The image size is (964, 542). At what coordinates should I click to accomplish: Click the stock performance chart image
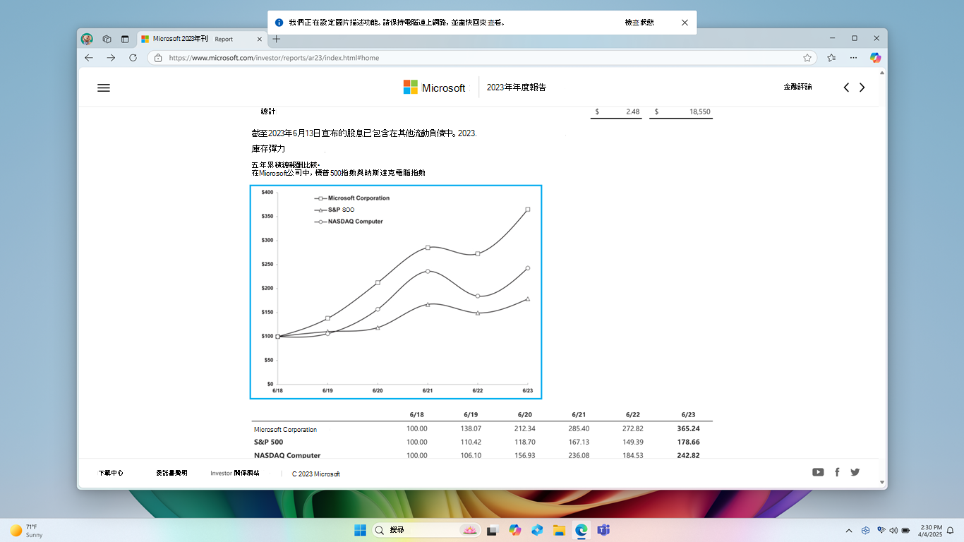tap(396, 292)
